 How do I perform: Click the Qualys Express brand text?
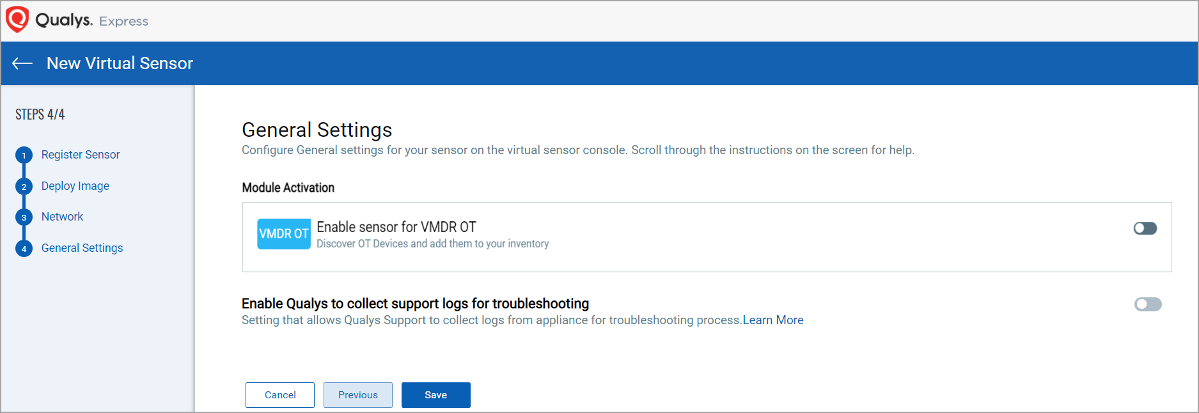91,20
